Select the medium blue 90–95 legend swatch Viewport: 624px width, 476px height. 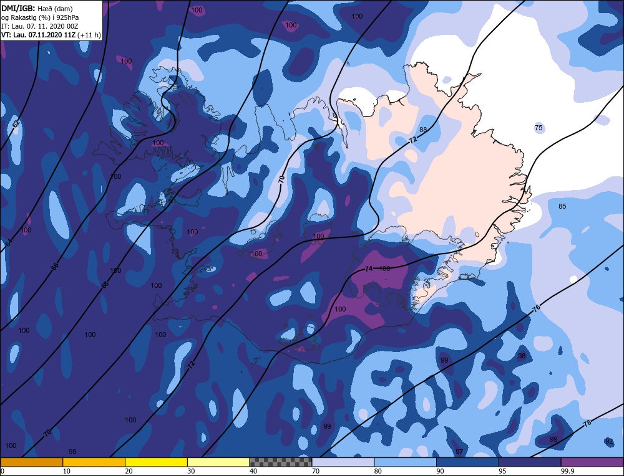pyautogui.click(x=467, y=462)
